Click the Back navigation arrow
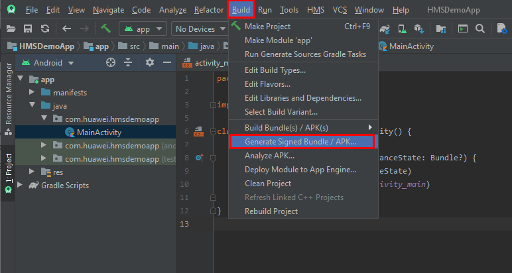The width and height of the screenshot is (512, 273). [x=66, y=28]
